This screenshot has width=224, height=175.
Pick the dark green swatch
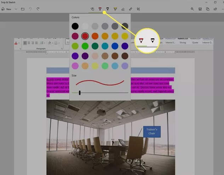click(x=95, y=46)
